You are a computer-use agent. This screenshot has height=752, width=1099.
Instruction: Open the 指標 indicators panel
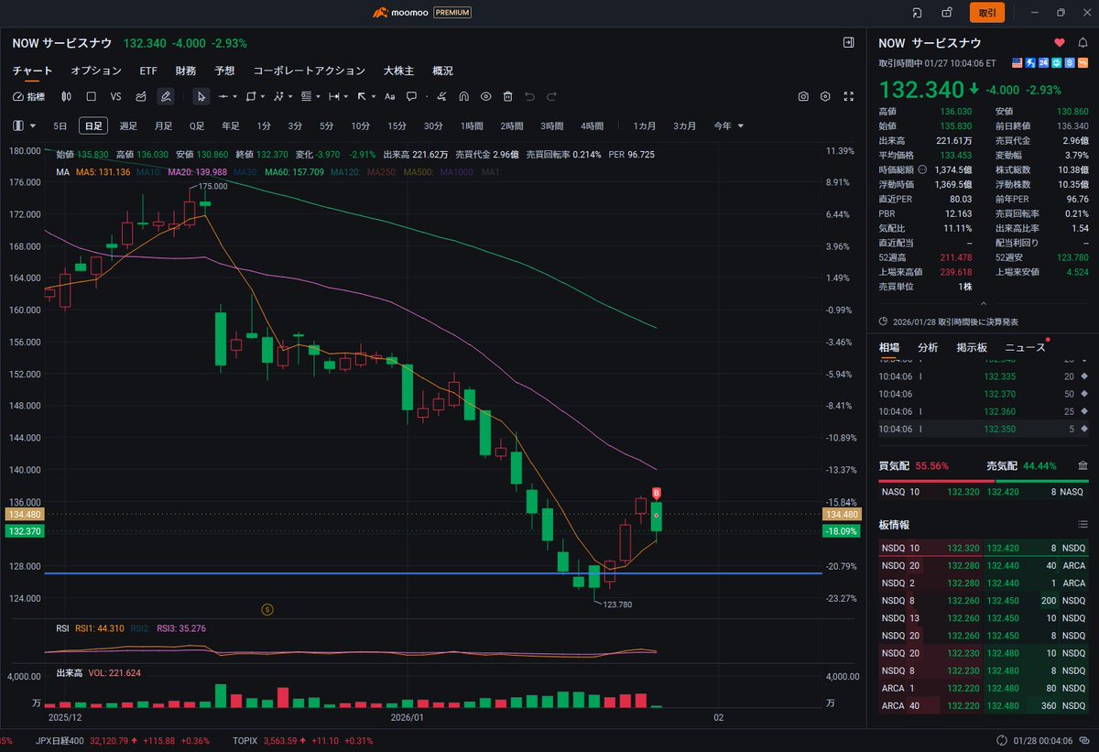click(29, 96)
